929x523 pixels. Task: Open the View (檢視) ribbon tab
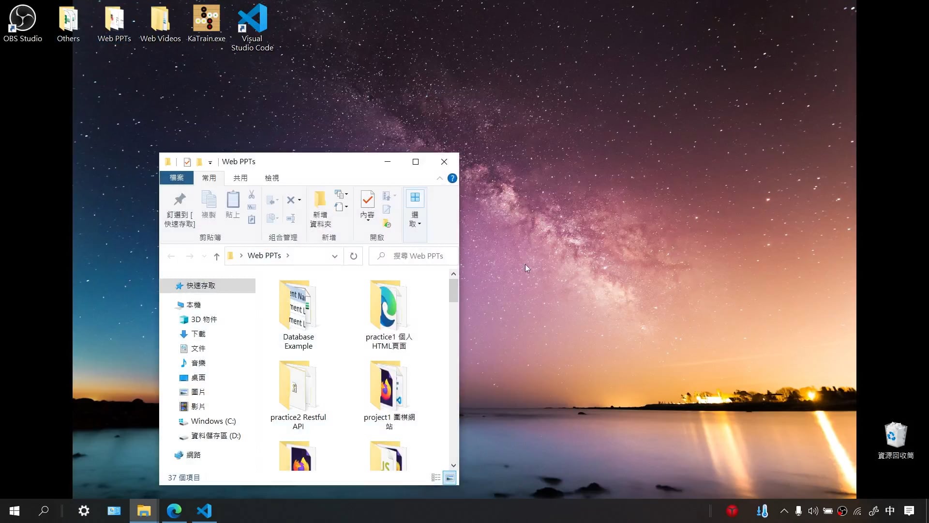[x=271, y=178]
